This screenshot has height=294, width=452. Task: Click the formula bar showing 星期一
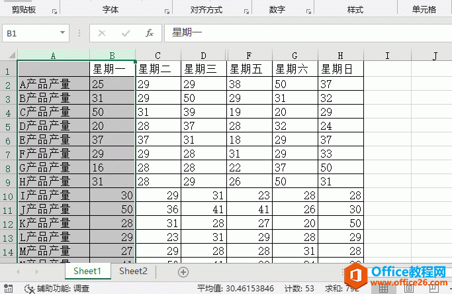(x=308, y=33)
